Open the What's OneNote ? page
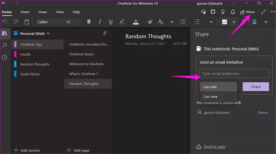 pos(88,74)
